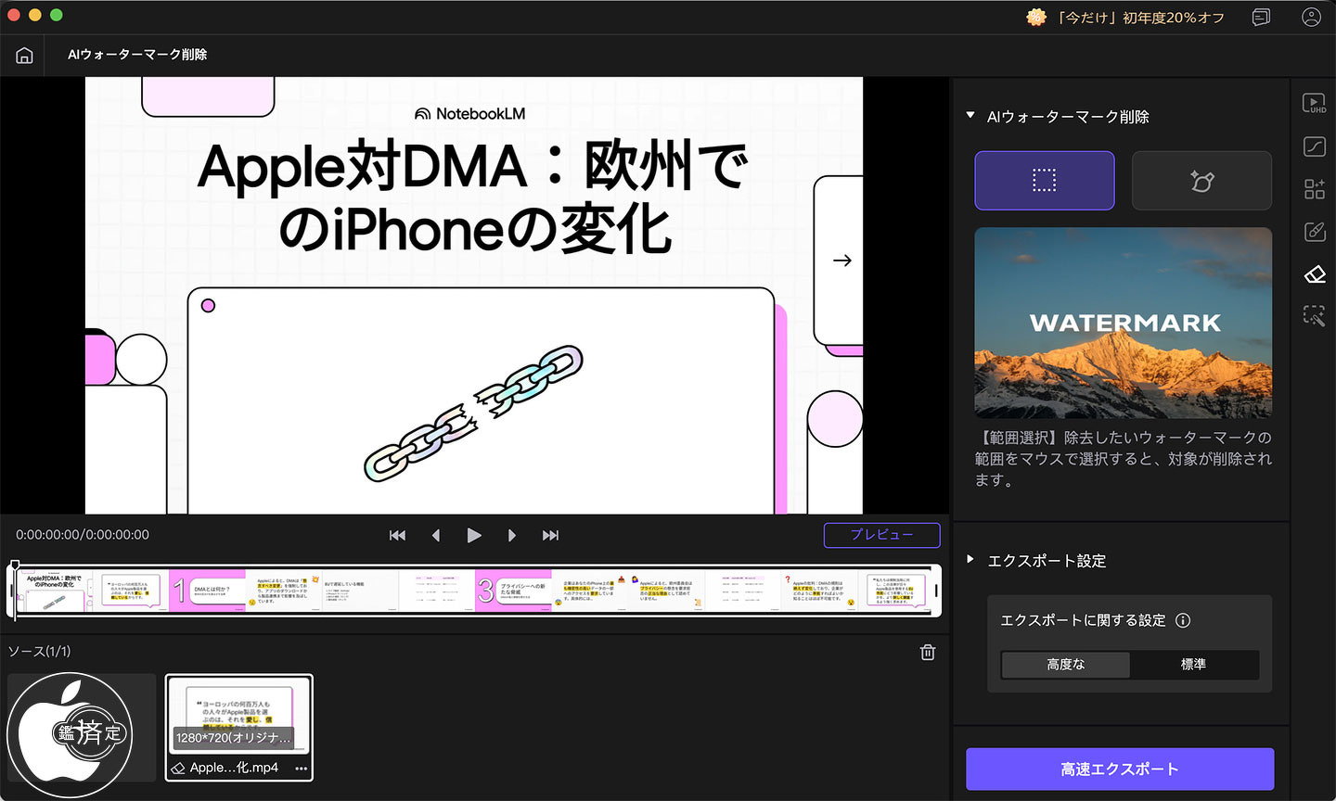Open the user account profile
Image resolution: width=1336 pixels, height=801 pixels.
[1311, 18]
